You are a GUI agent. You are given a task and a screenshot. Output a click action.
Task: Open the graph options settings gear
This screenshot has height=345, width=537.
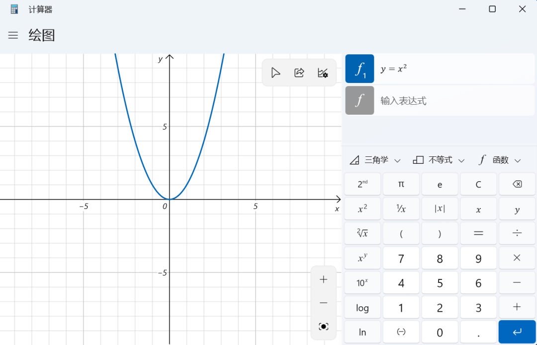[322, 72]
